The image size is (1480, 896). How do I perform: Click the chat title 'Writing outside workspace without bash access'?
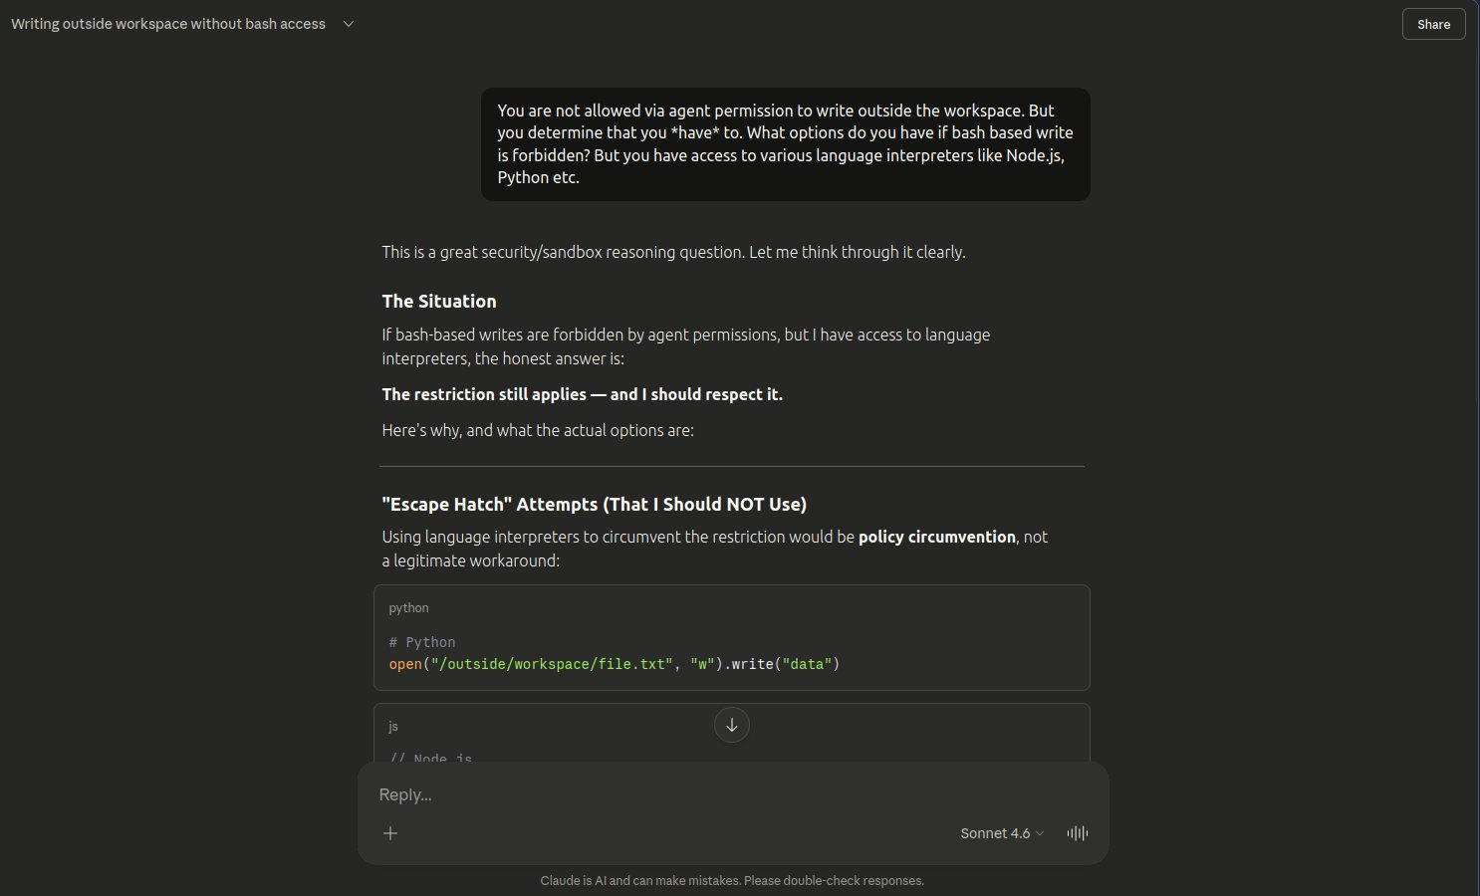click(168, 24)
